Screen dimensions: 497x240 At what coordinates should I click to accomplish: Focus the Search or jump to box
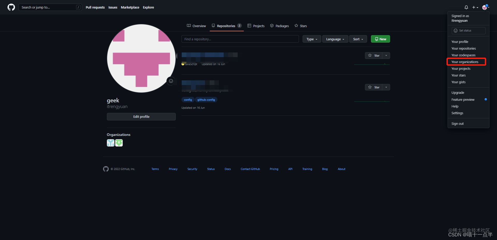(50, 7)
